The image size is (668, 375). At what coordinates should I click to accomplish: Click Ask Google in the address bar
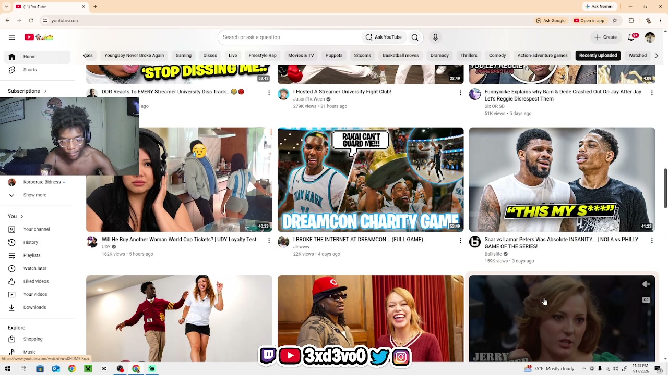coord(551,20)
